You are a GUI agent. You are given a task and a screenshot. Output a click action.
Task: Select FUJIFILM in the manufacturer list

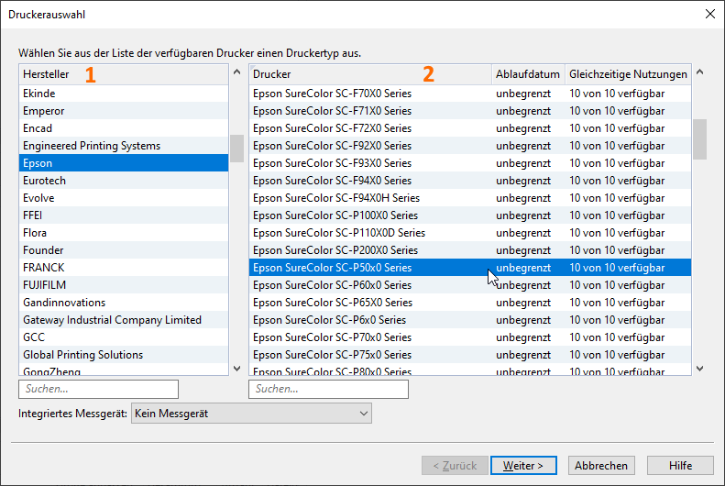(44, 285)
